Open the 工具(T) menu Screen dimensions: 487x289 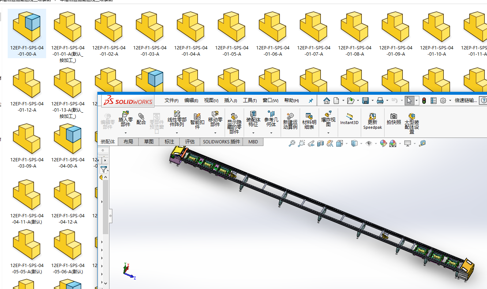250,101
